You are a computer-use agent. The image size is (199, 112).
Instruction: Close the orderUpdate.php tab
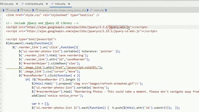pos(47,4)
